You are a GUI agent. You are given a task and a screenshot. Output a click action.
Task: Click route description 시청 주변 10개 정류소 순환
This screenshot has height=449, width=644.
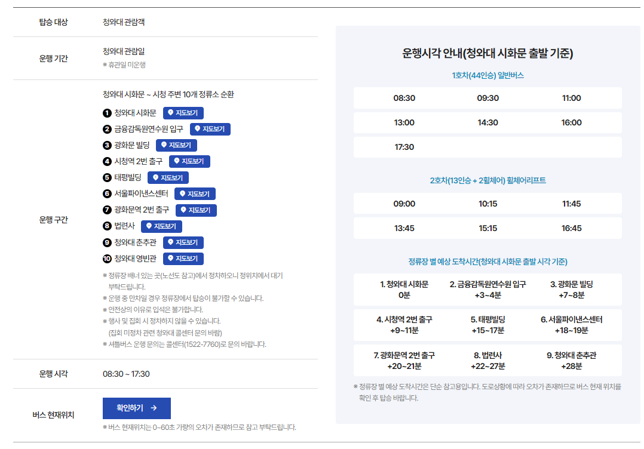[168, 94]
